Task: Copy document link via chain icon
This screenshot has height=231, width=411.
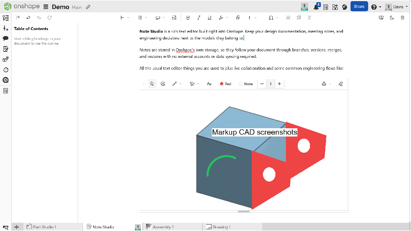Action: coord(88,7)
